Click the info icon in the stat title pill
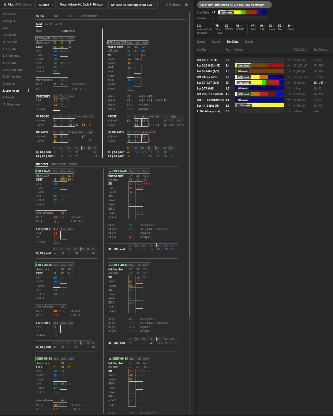Image resolution: width=333 pixels, height=416 pixels. coord(267,5)
